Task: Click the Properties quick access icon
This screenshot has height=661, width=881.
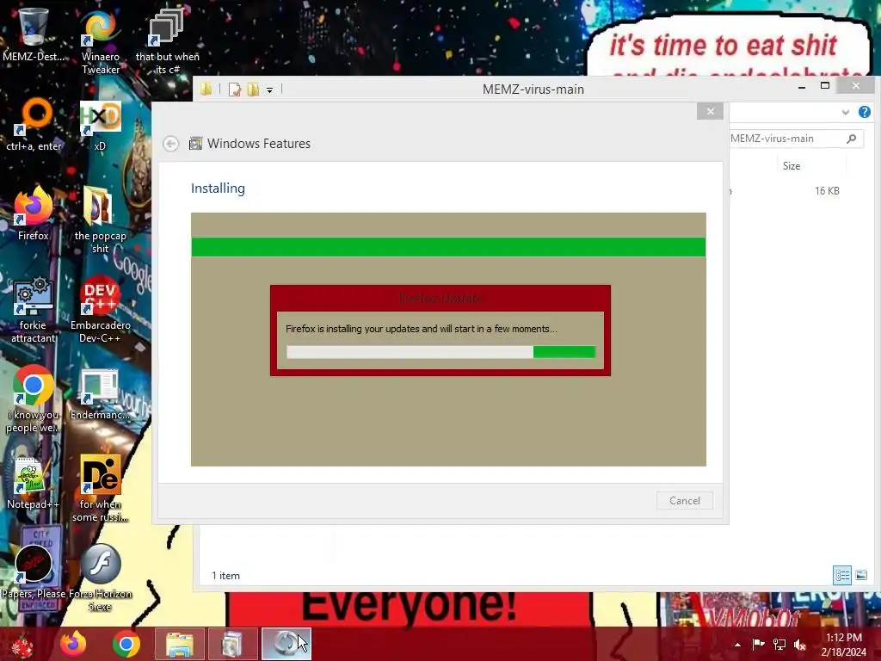Action: click(x=234, y=90)
